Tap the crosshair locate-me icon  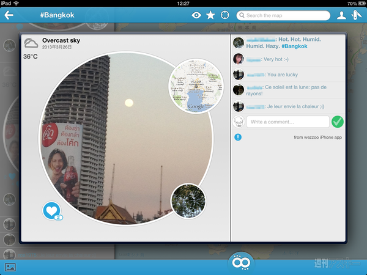[x=224, y=15]
